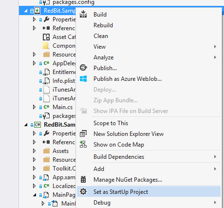This screenshot has width=224, height=208.
Task: Select the Assets folder label
Action: (x=61, y=151)
